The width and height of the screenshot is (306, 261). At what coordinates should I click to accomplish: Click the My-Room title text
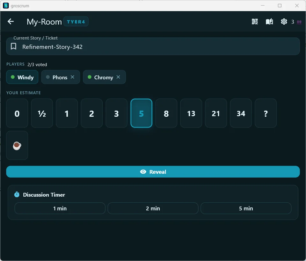tap(44, 22)
